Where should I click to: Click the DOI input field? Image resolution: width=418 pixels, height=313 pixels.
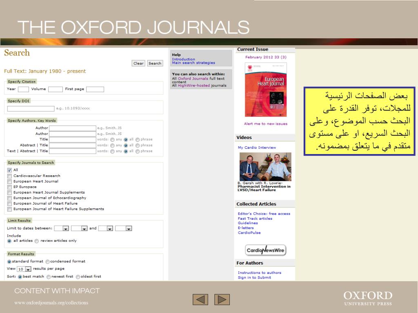click(31, 108)
